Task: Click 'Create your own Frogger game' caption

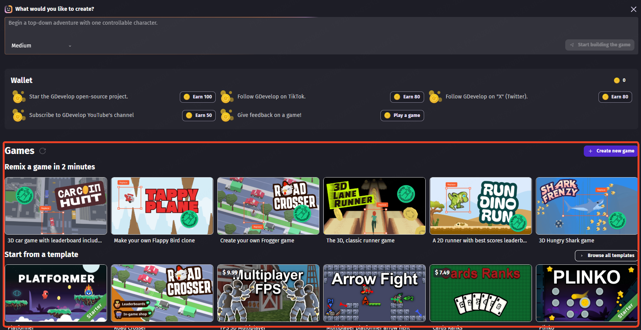Action: coord(257,240)
